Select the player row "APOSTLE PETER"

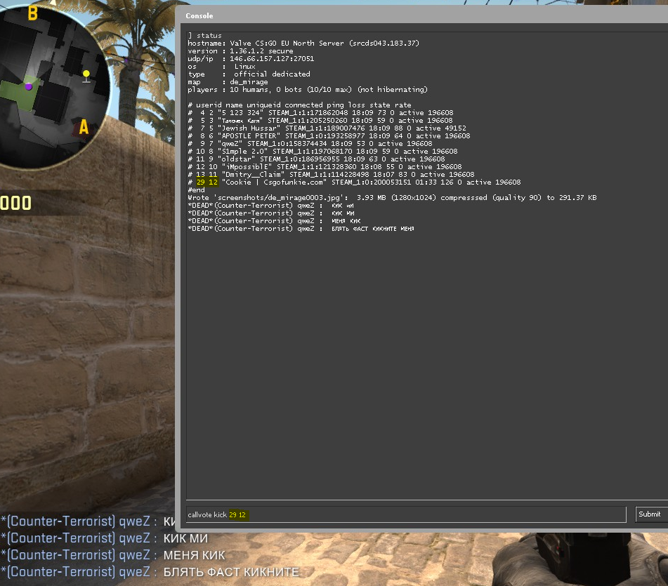pos(329,135)
